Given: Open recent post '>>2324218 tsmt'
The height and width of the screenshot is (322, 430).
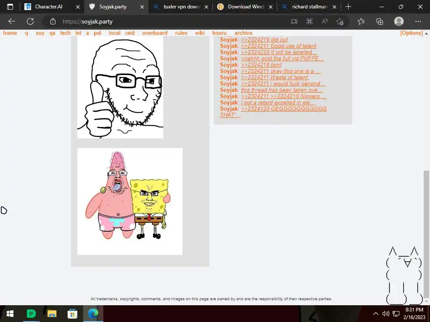Looking at the screenshot, I should [261, 65].
